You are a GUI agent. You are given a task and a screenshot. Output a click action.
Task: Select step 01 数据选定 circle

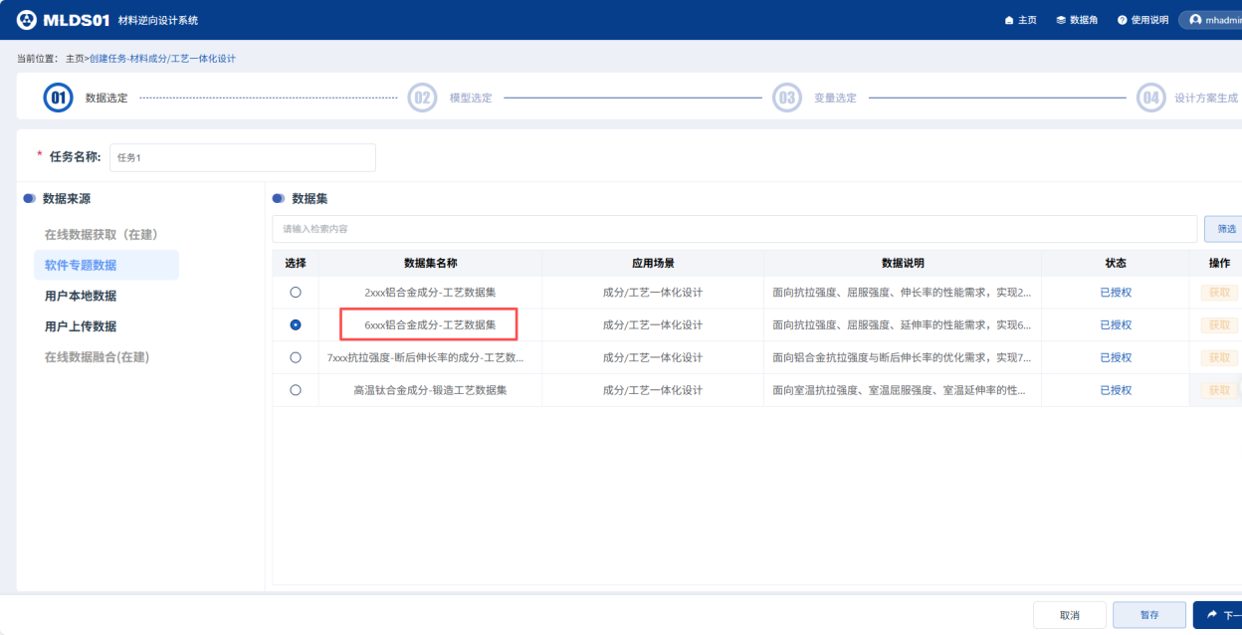(58, 98)
